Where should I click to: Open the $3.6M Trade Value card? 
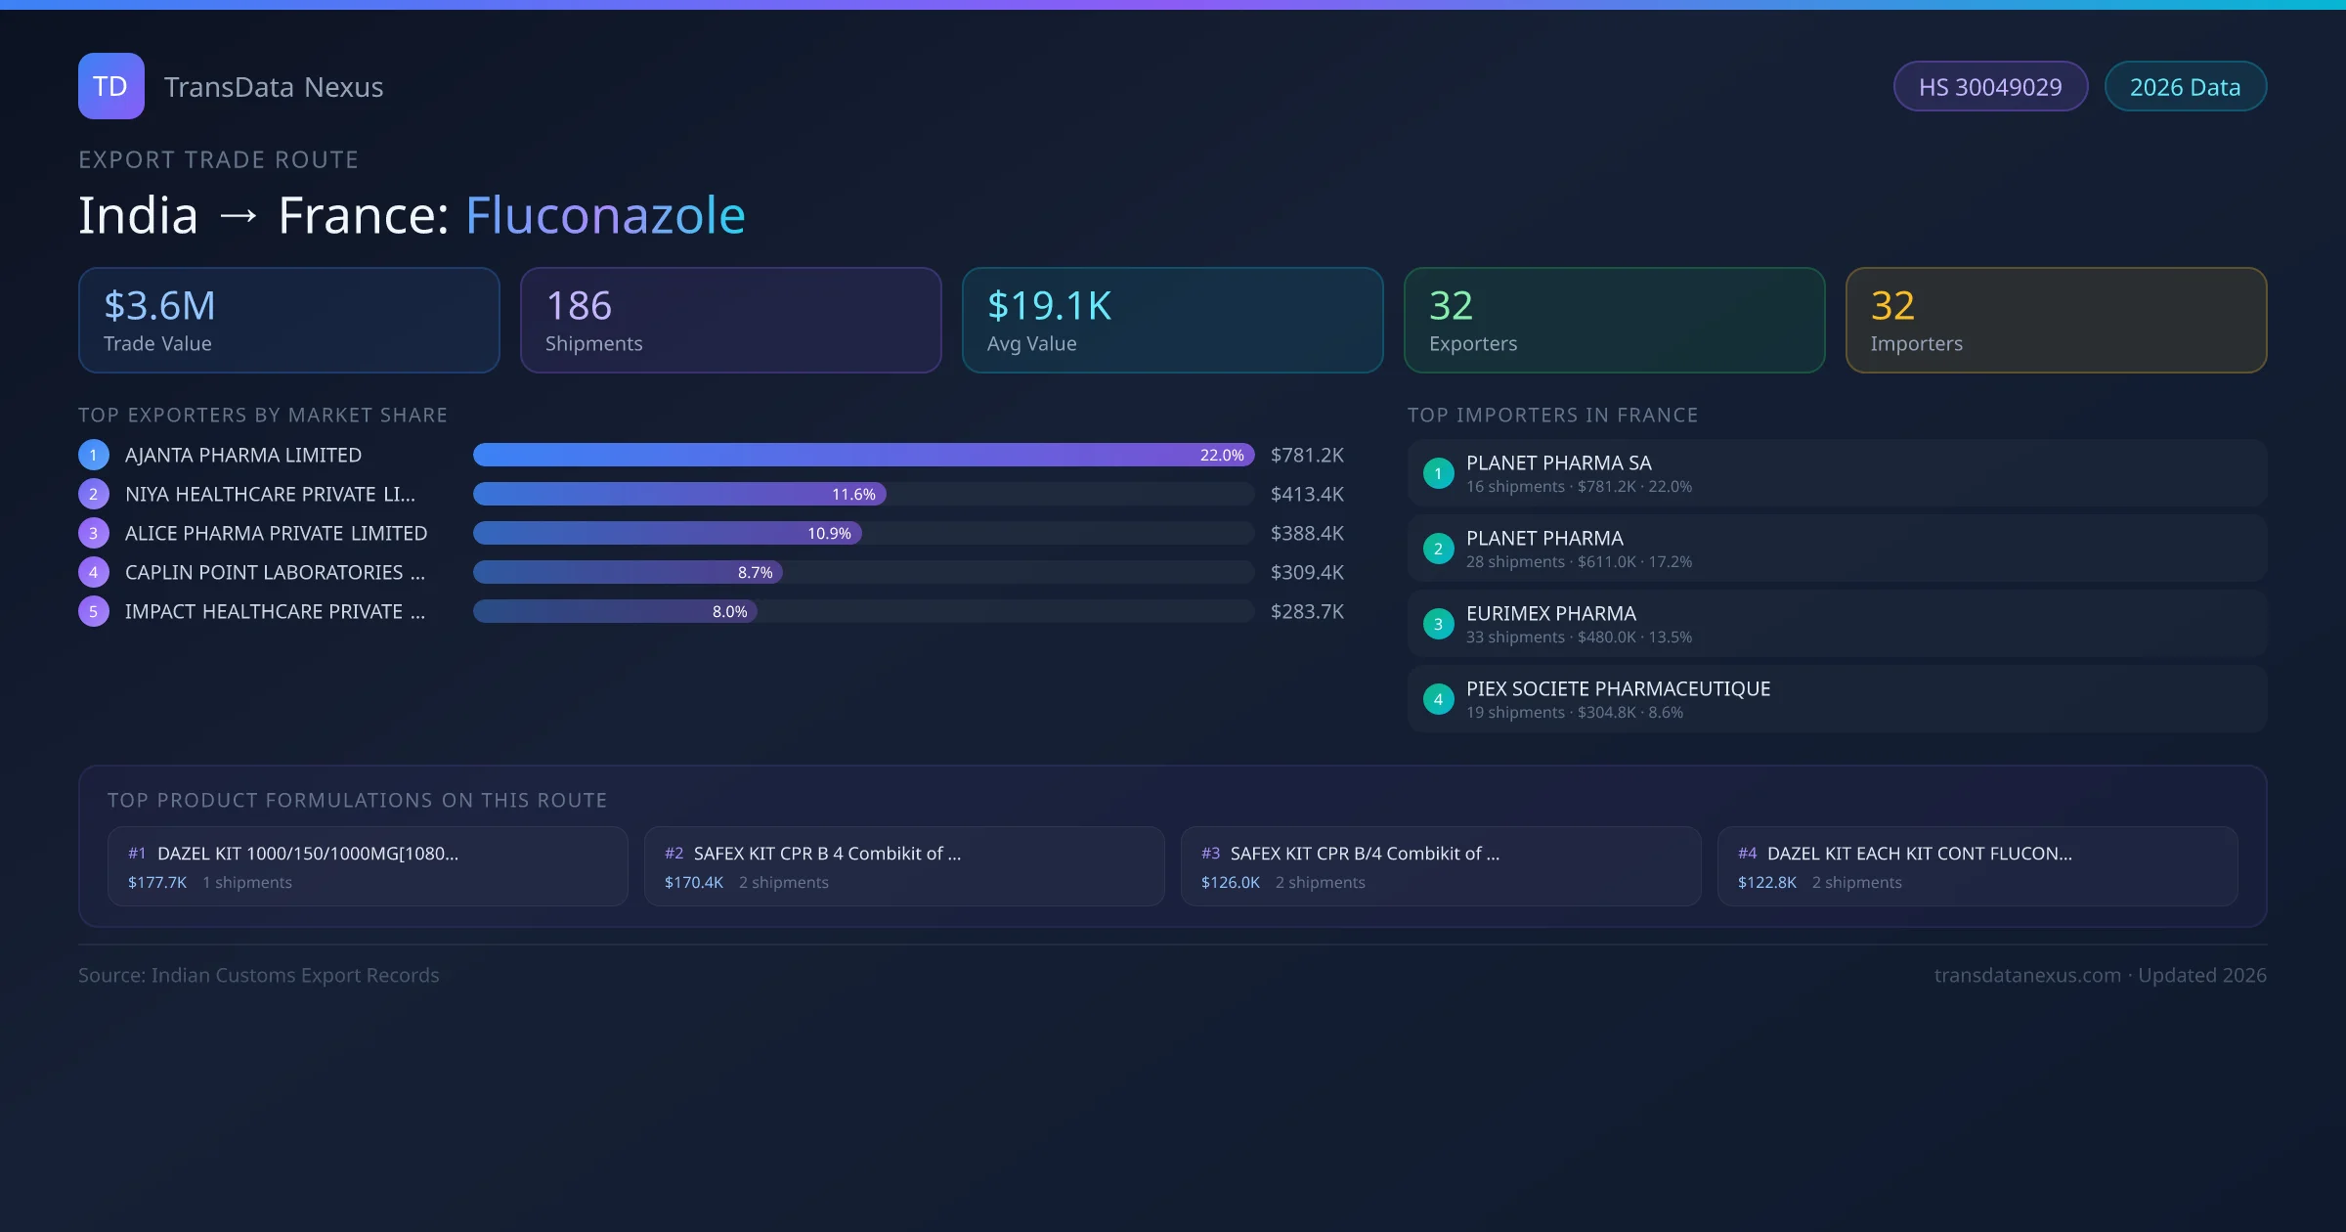coord(288,320)
